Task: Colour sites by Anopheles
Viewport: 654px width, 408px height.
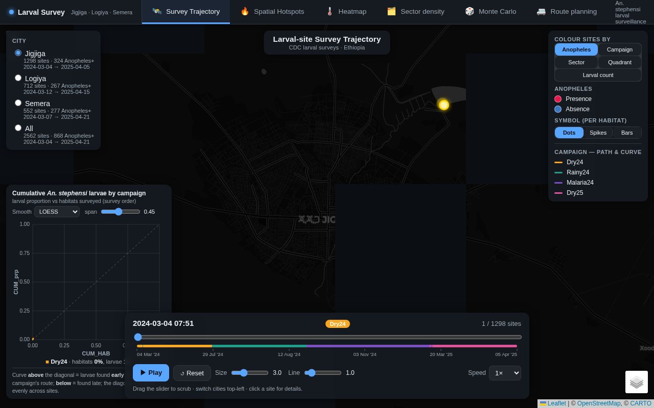Action: (576, 49)
